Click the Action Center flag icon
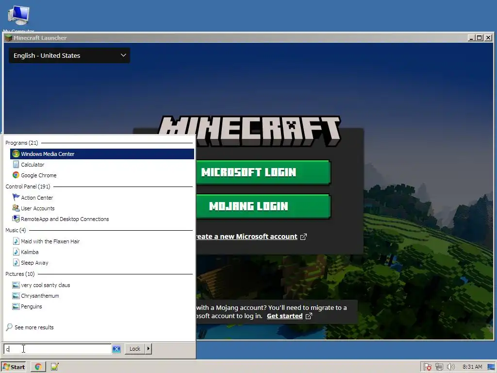 coord(16,197)
